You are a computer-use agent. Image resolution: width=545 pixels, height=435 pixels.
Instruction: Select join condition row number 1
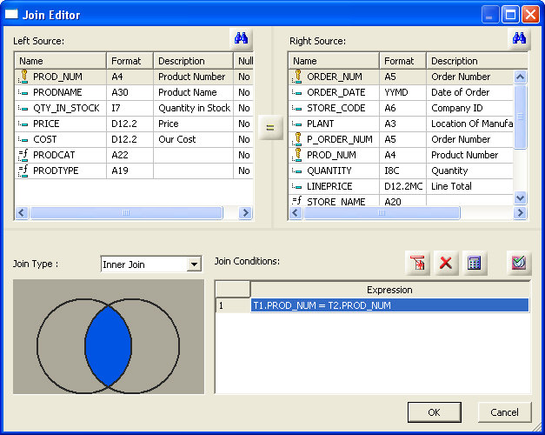tap(233, 305)
